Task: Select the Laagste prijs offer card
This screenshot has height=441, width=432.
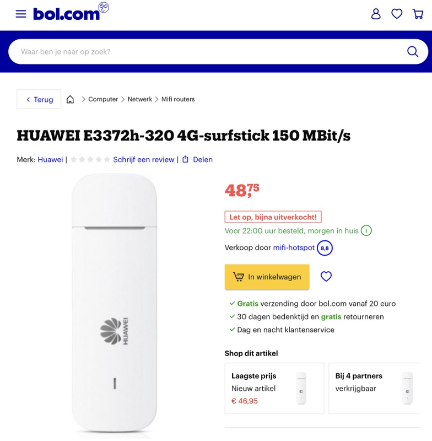Action: click(x=274, y=388)
